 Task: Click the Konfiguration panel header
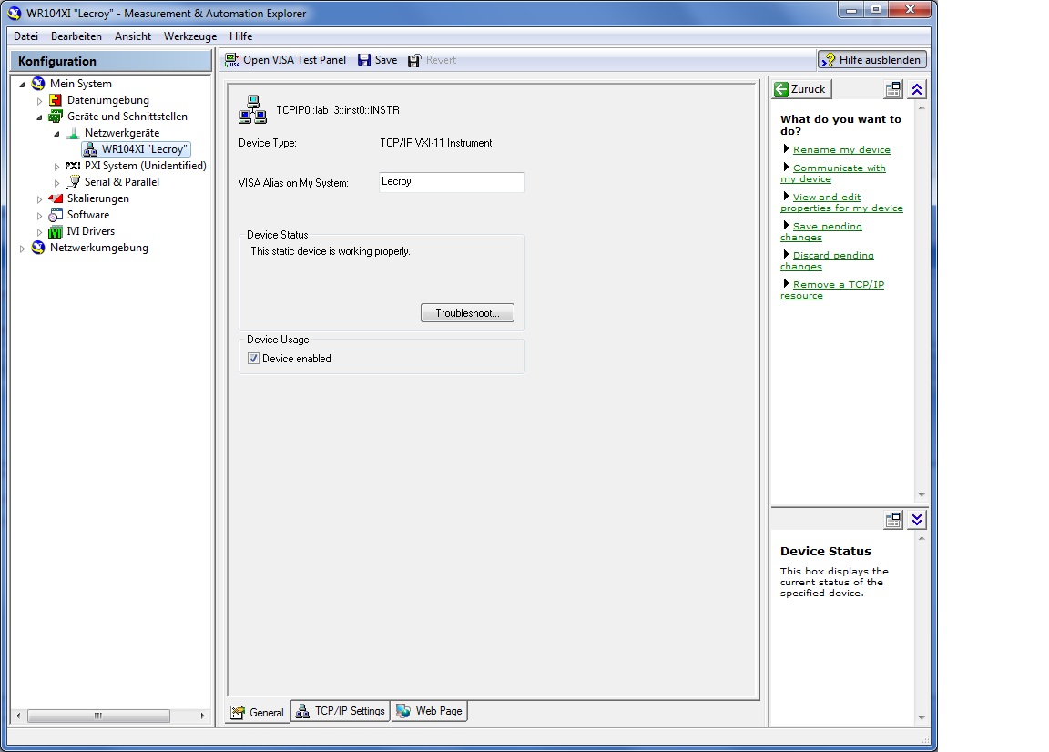pyautogui.click(x=111, y=61)
